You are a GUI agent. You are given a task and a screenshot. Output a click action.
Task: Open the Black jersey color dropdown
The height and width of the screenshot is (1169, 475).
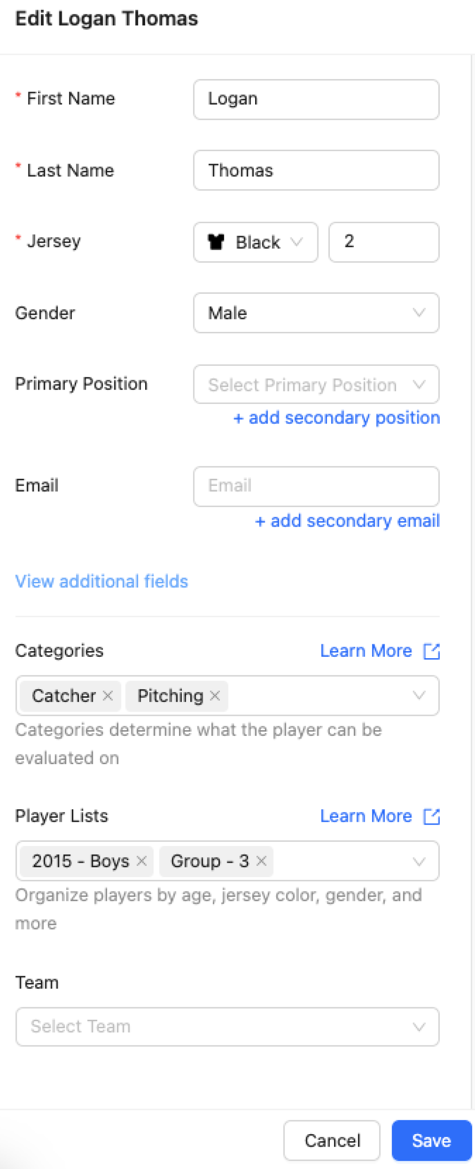tap(256, 242)
